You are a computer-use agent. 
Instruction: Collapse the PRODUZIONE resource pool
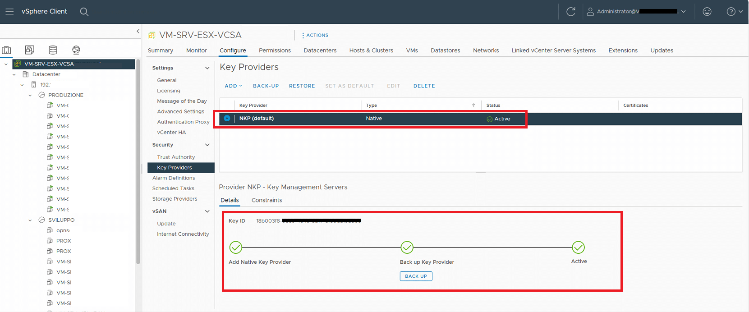pos(30,95)
